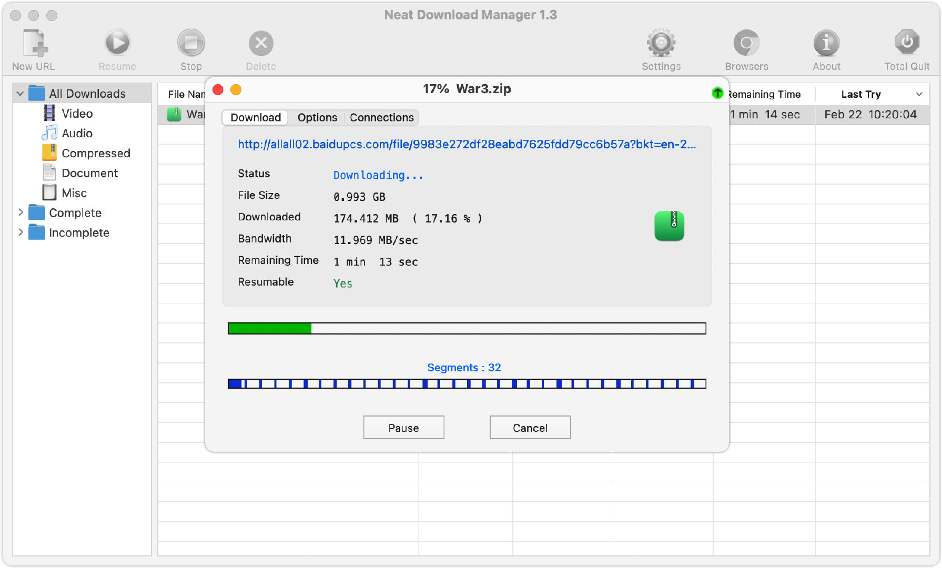Open the Last Try column dropdown arrow
942x568 pixels.
[x=919, y=94]
